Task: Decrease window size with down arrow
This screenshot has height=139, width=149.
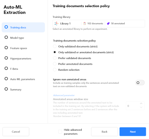Action: pos(141,107)
